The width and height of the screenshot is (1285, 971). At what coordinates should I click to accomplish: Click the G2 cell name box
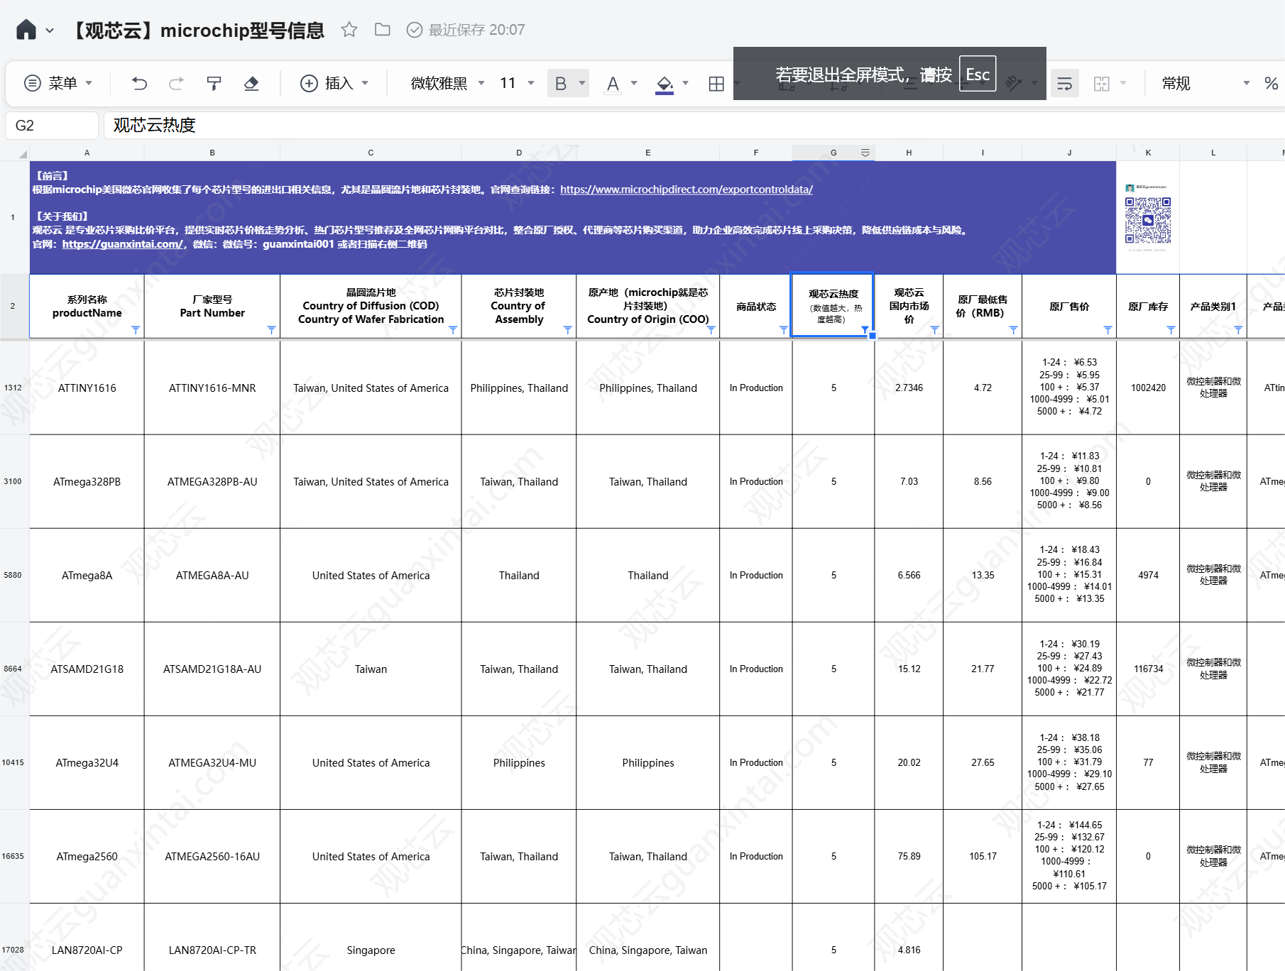click(52, 126)
